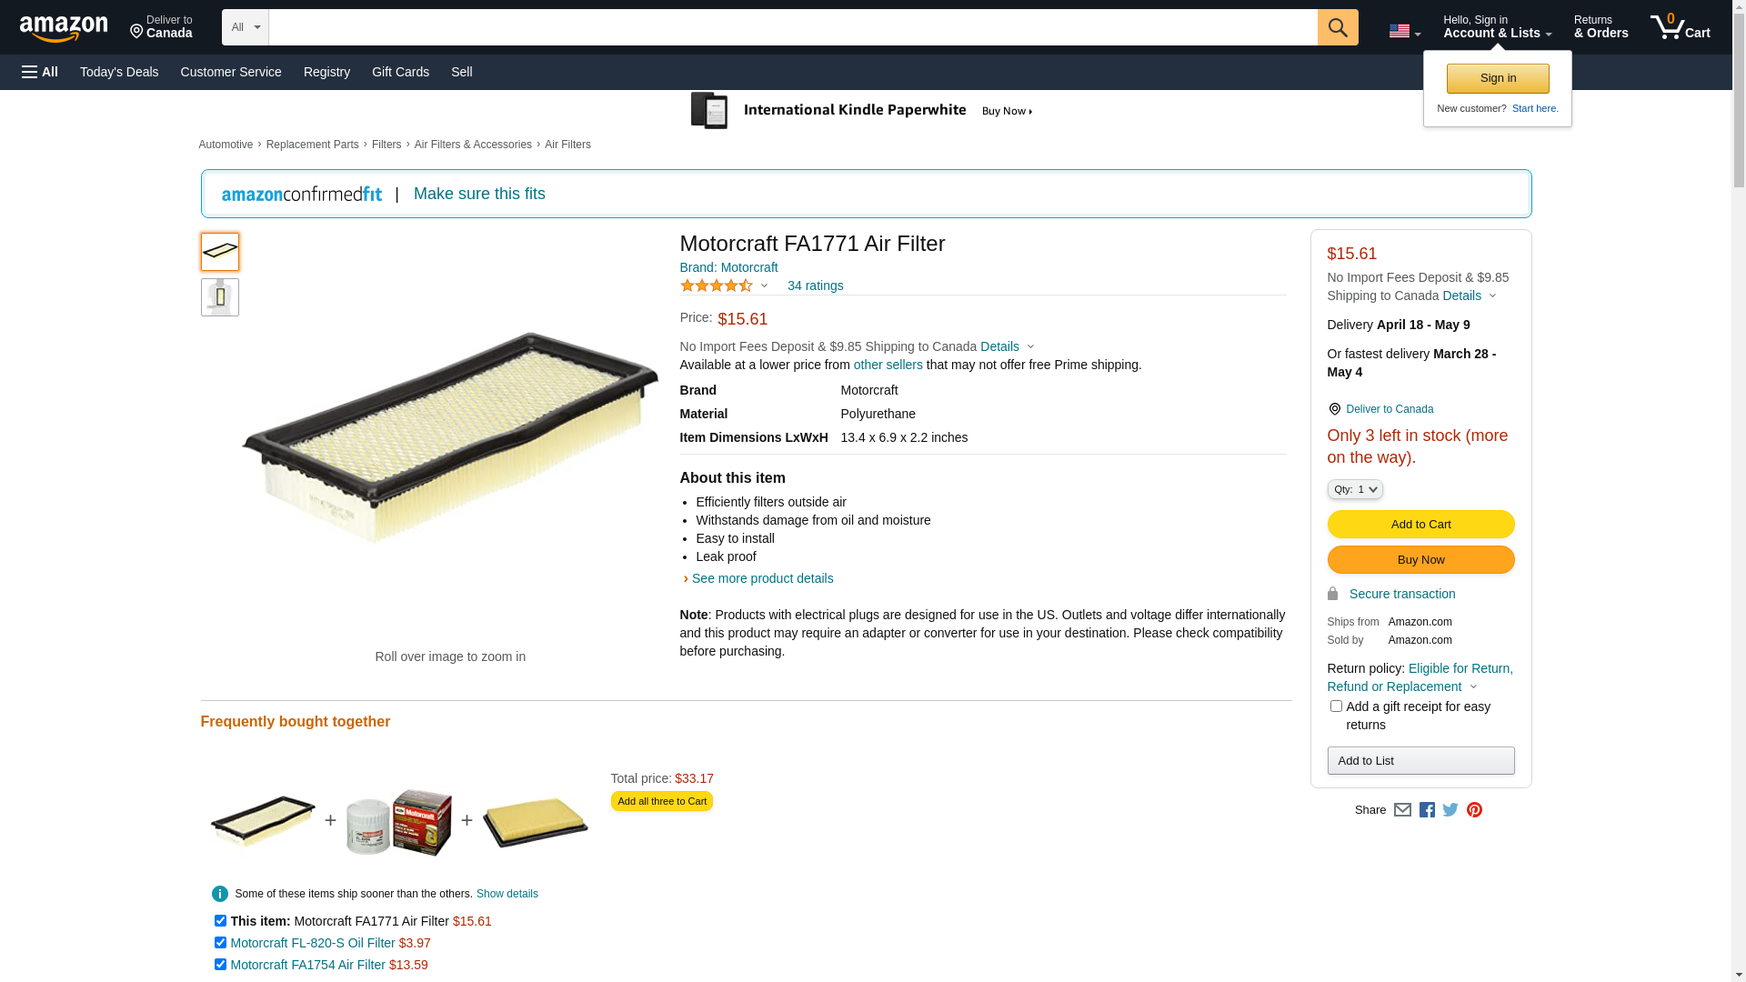
Task: Open the country flag language selector
Action: [1404, 31]
